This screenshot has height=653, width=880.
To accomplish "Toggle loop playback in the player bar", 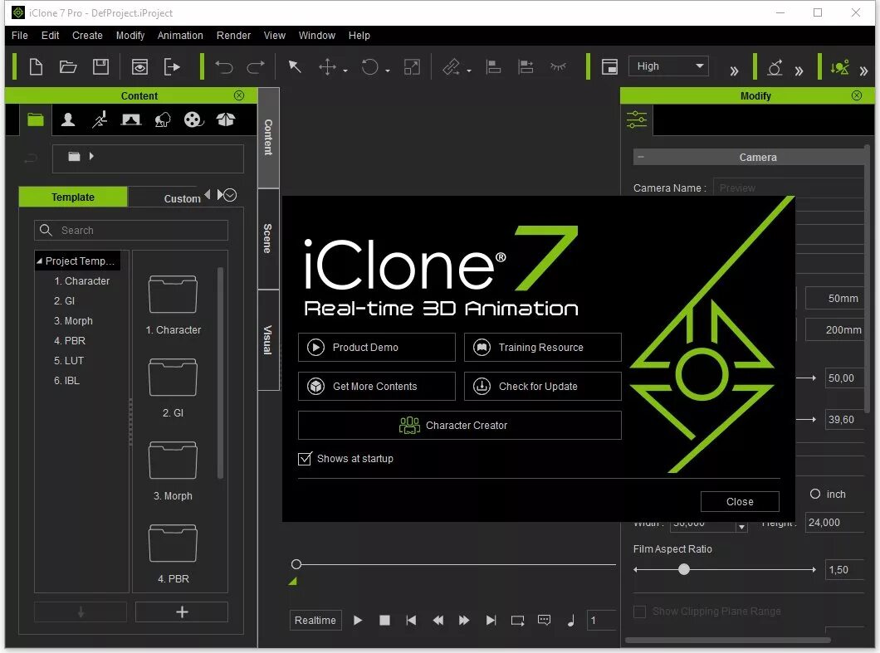I will point(517,621).
